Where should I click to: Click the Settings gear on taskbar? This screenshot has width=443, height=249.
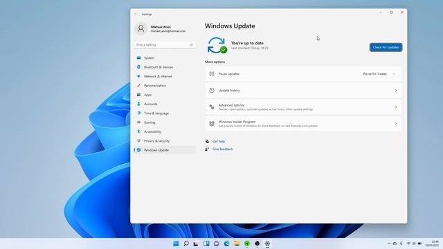pos(267,243)
